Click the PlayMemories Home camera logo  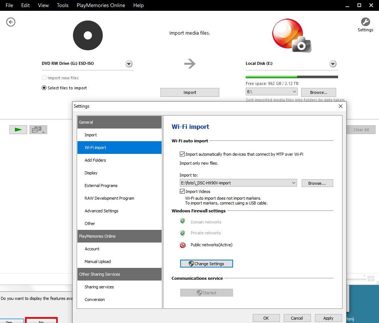[292, 36]
